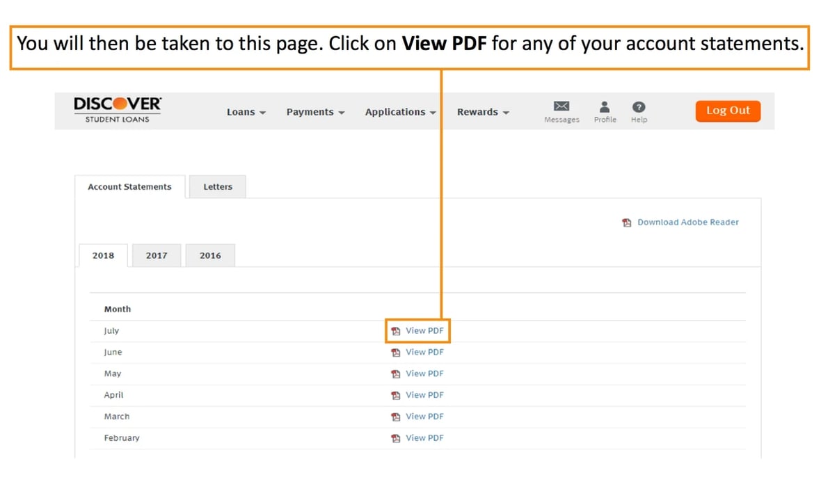Open the July View PDF link
This screenshot has width=821, height=491.
424,331
